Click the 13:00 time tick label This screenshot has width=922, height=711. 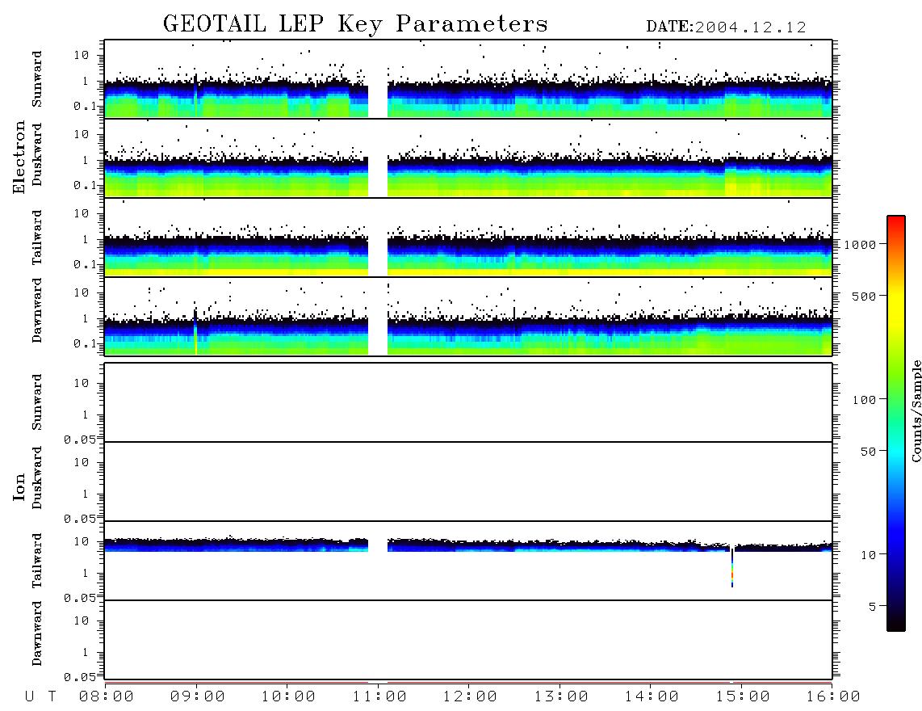(x=561, y=697)
